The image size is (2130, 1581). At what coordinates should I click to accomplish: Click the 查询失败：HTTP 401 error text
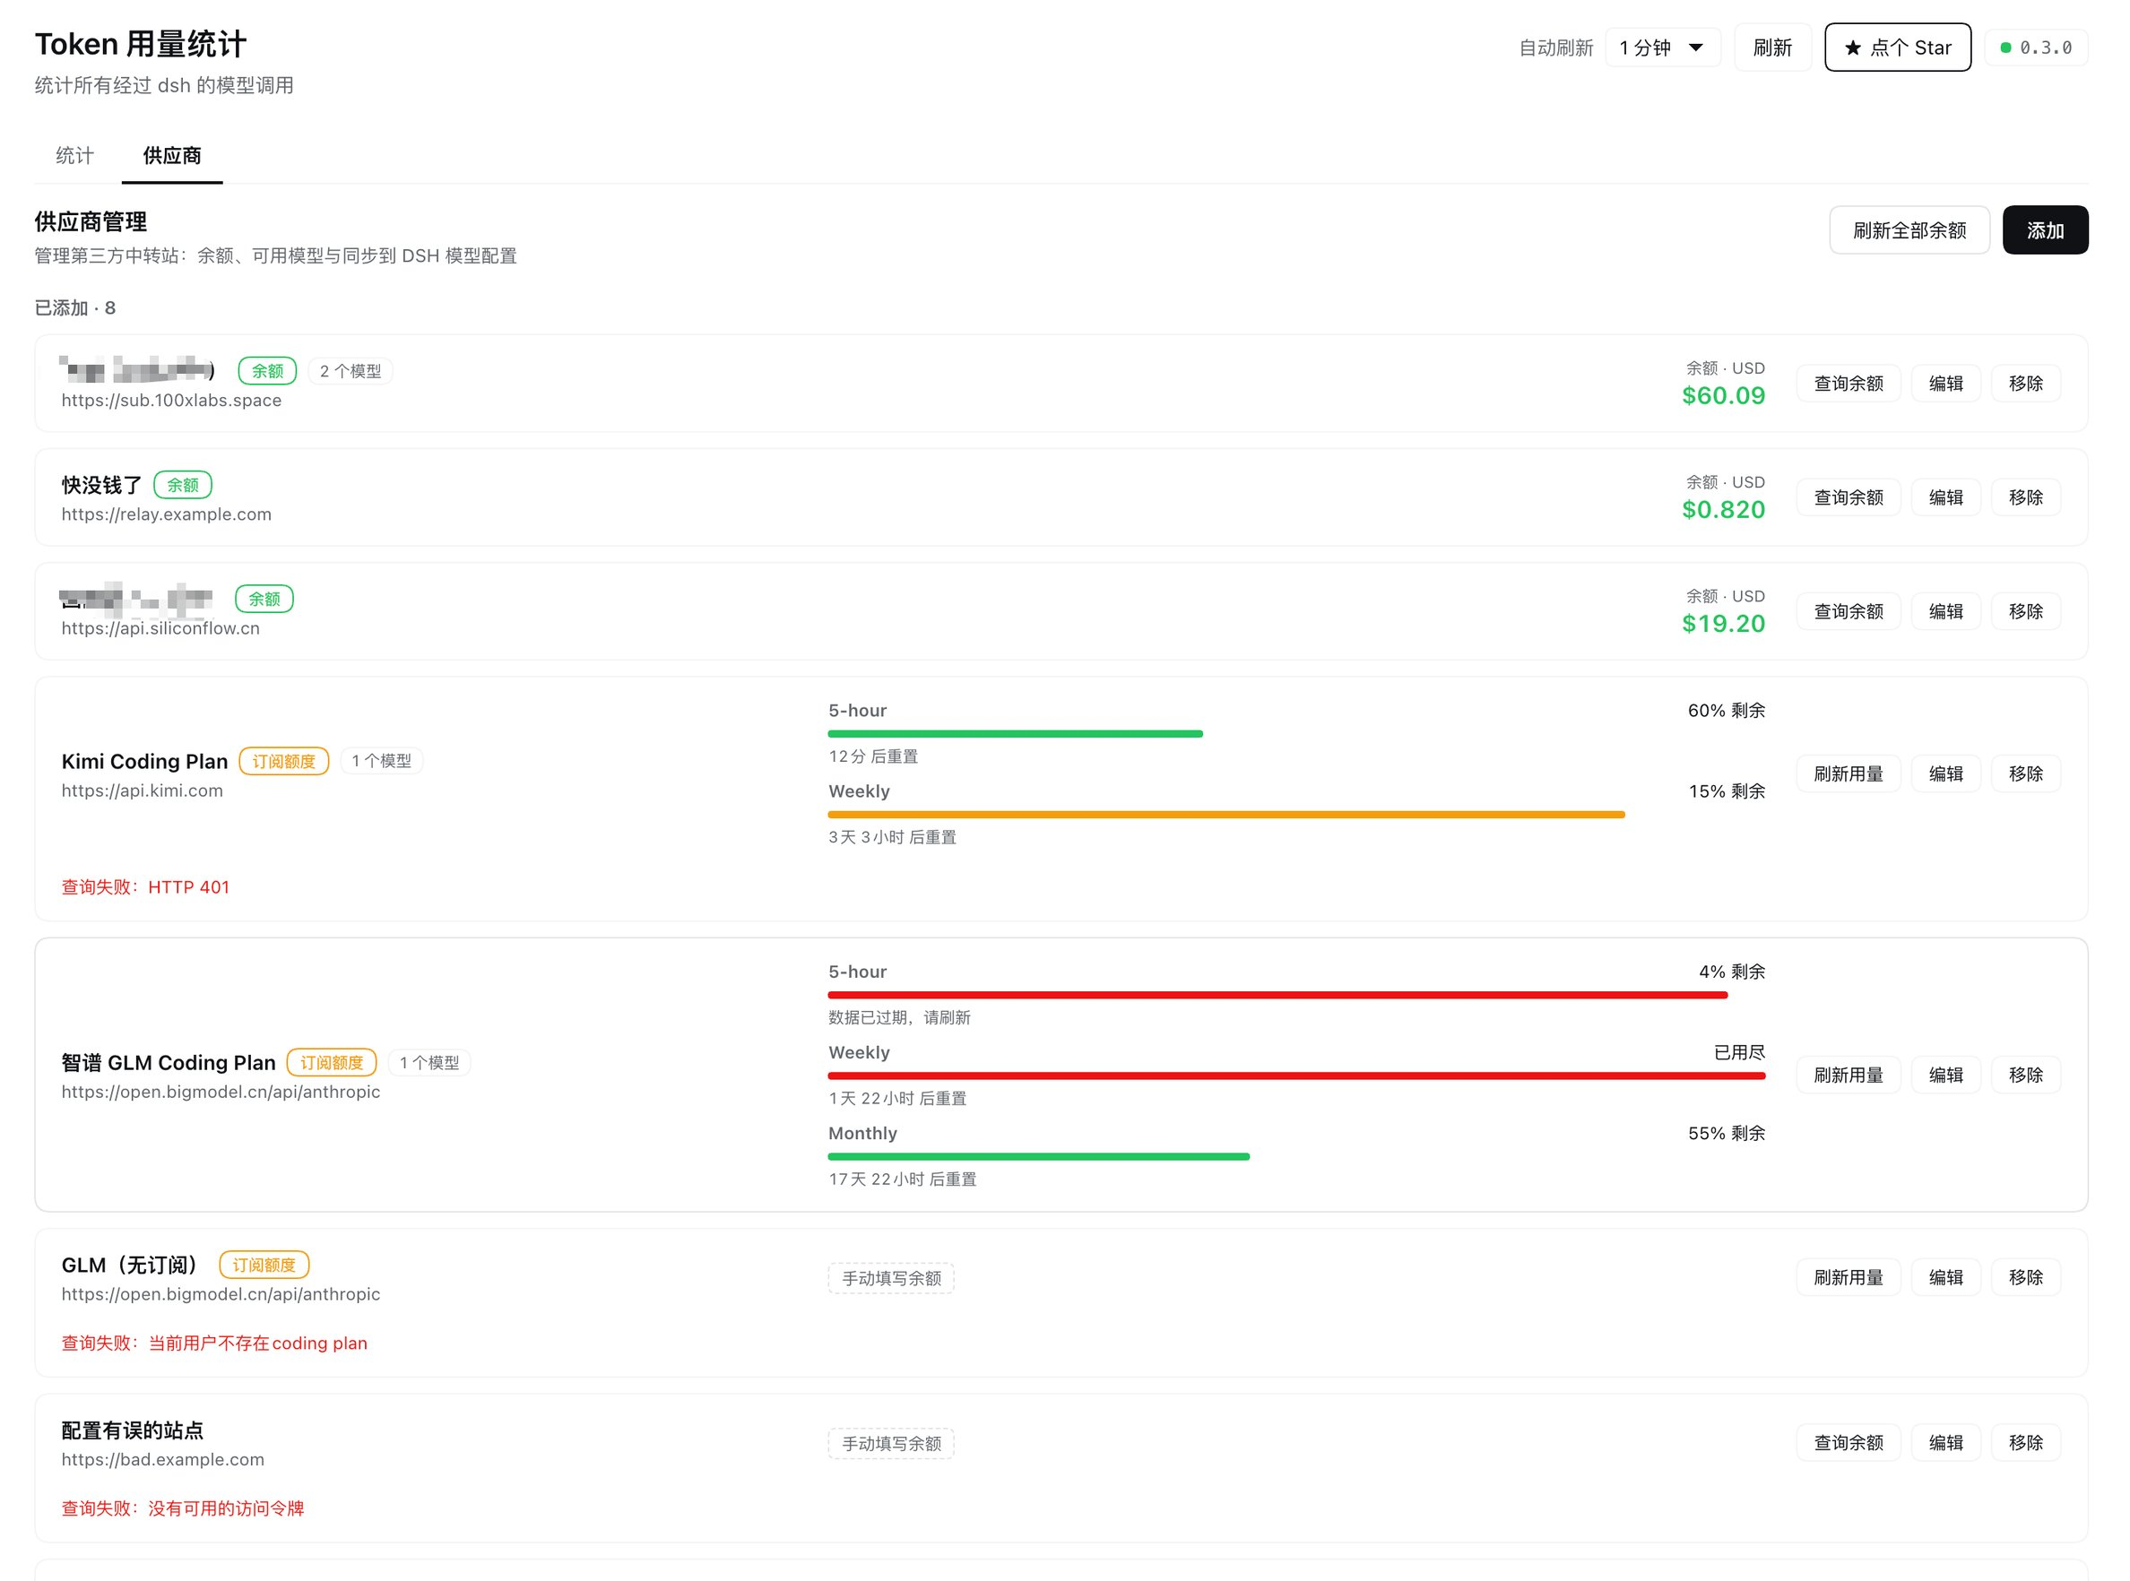(145, 887)
